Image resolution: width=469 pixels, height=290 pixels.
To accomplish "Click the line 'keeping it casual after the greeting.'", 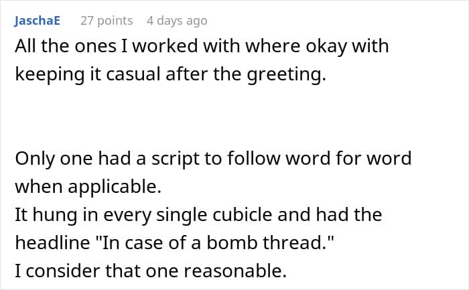I will [170, 74].
